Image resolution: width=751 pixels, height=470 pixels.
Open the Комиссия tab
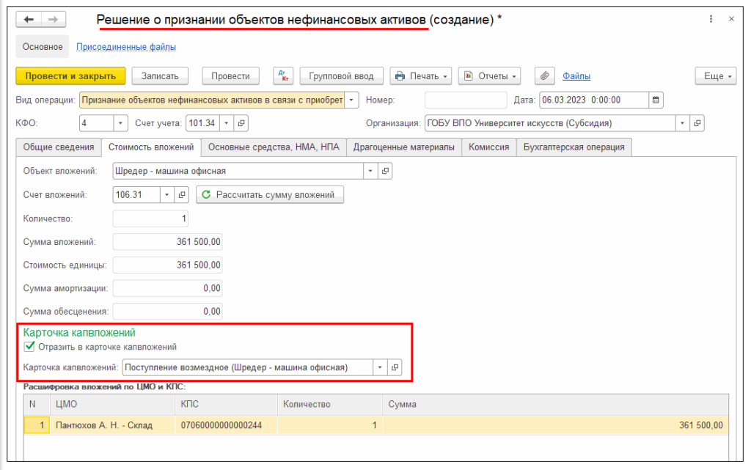pos(488,147)
